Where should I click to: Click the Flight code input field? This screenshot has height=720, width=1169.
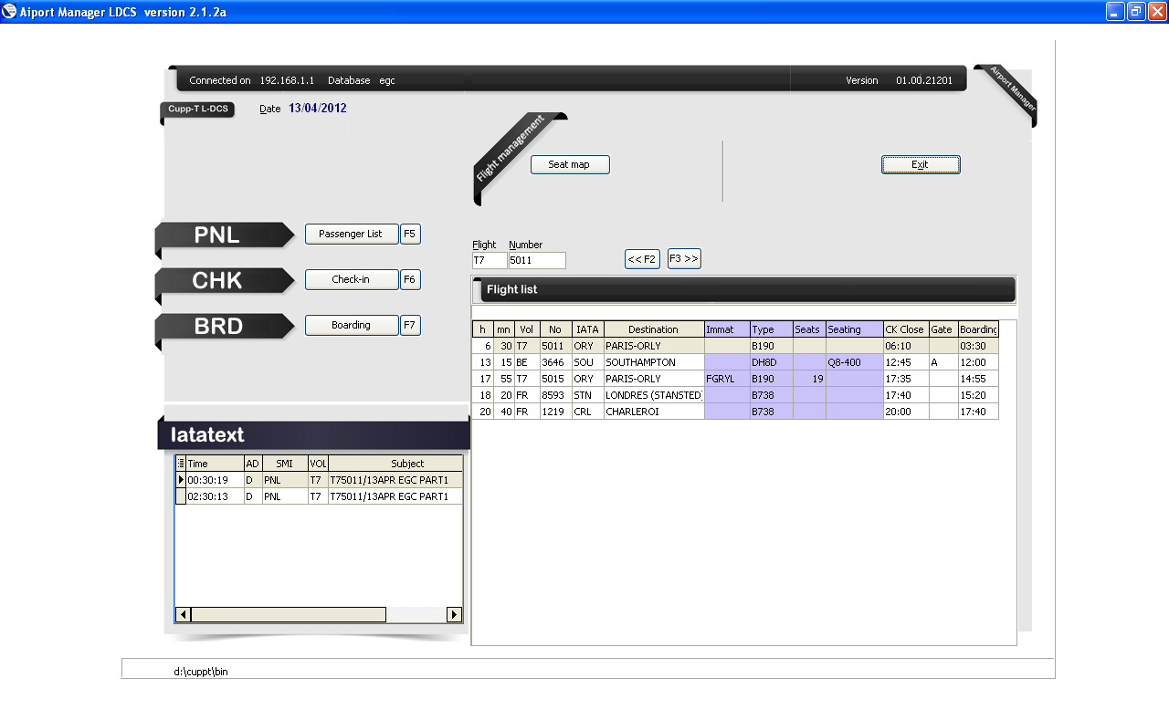489,261
